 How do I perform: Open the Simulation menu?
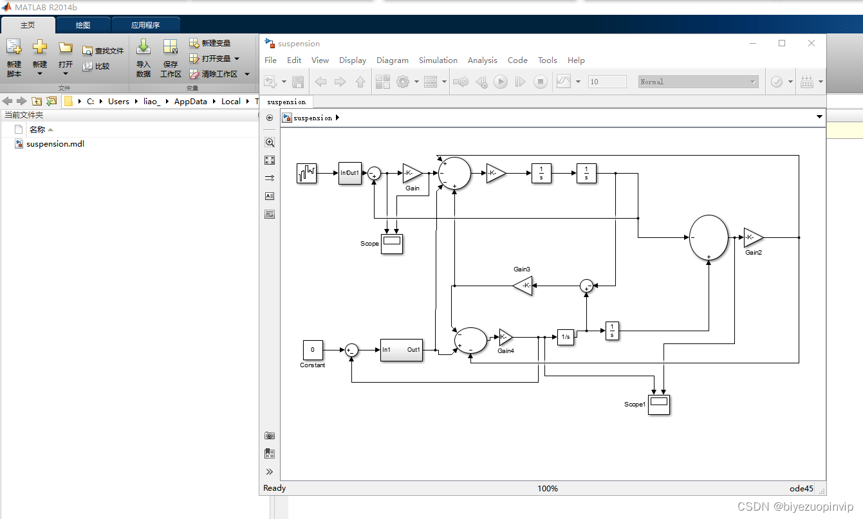438,60
